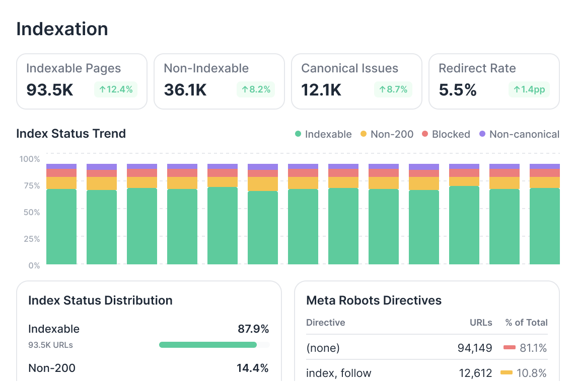576x390 pixels.
Task: Click the 50% y-axis label
Action: tap(32, 212)
